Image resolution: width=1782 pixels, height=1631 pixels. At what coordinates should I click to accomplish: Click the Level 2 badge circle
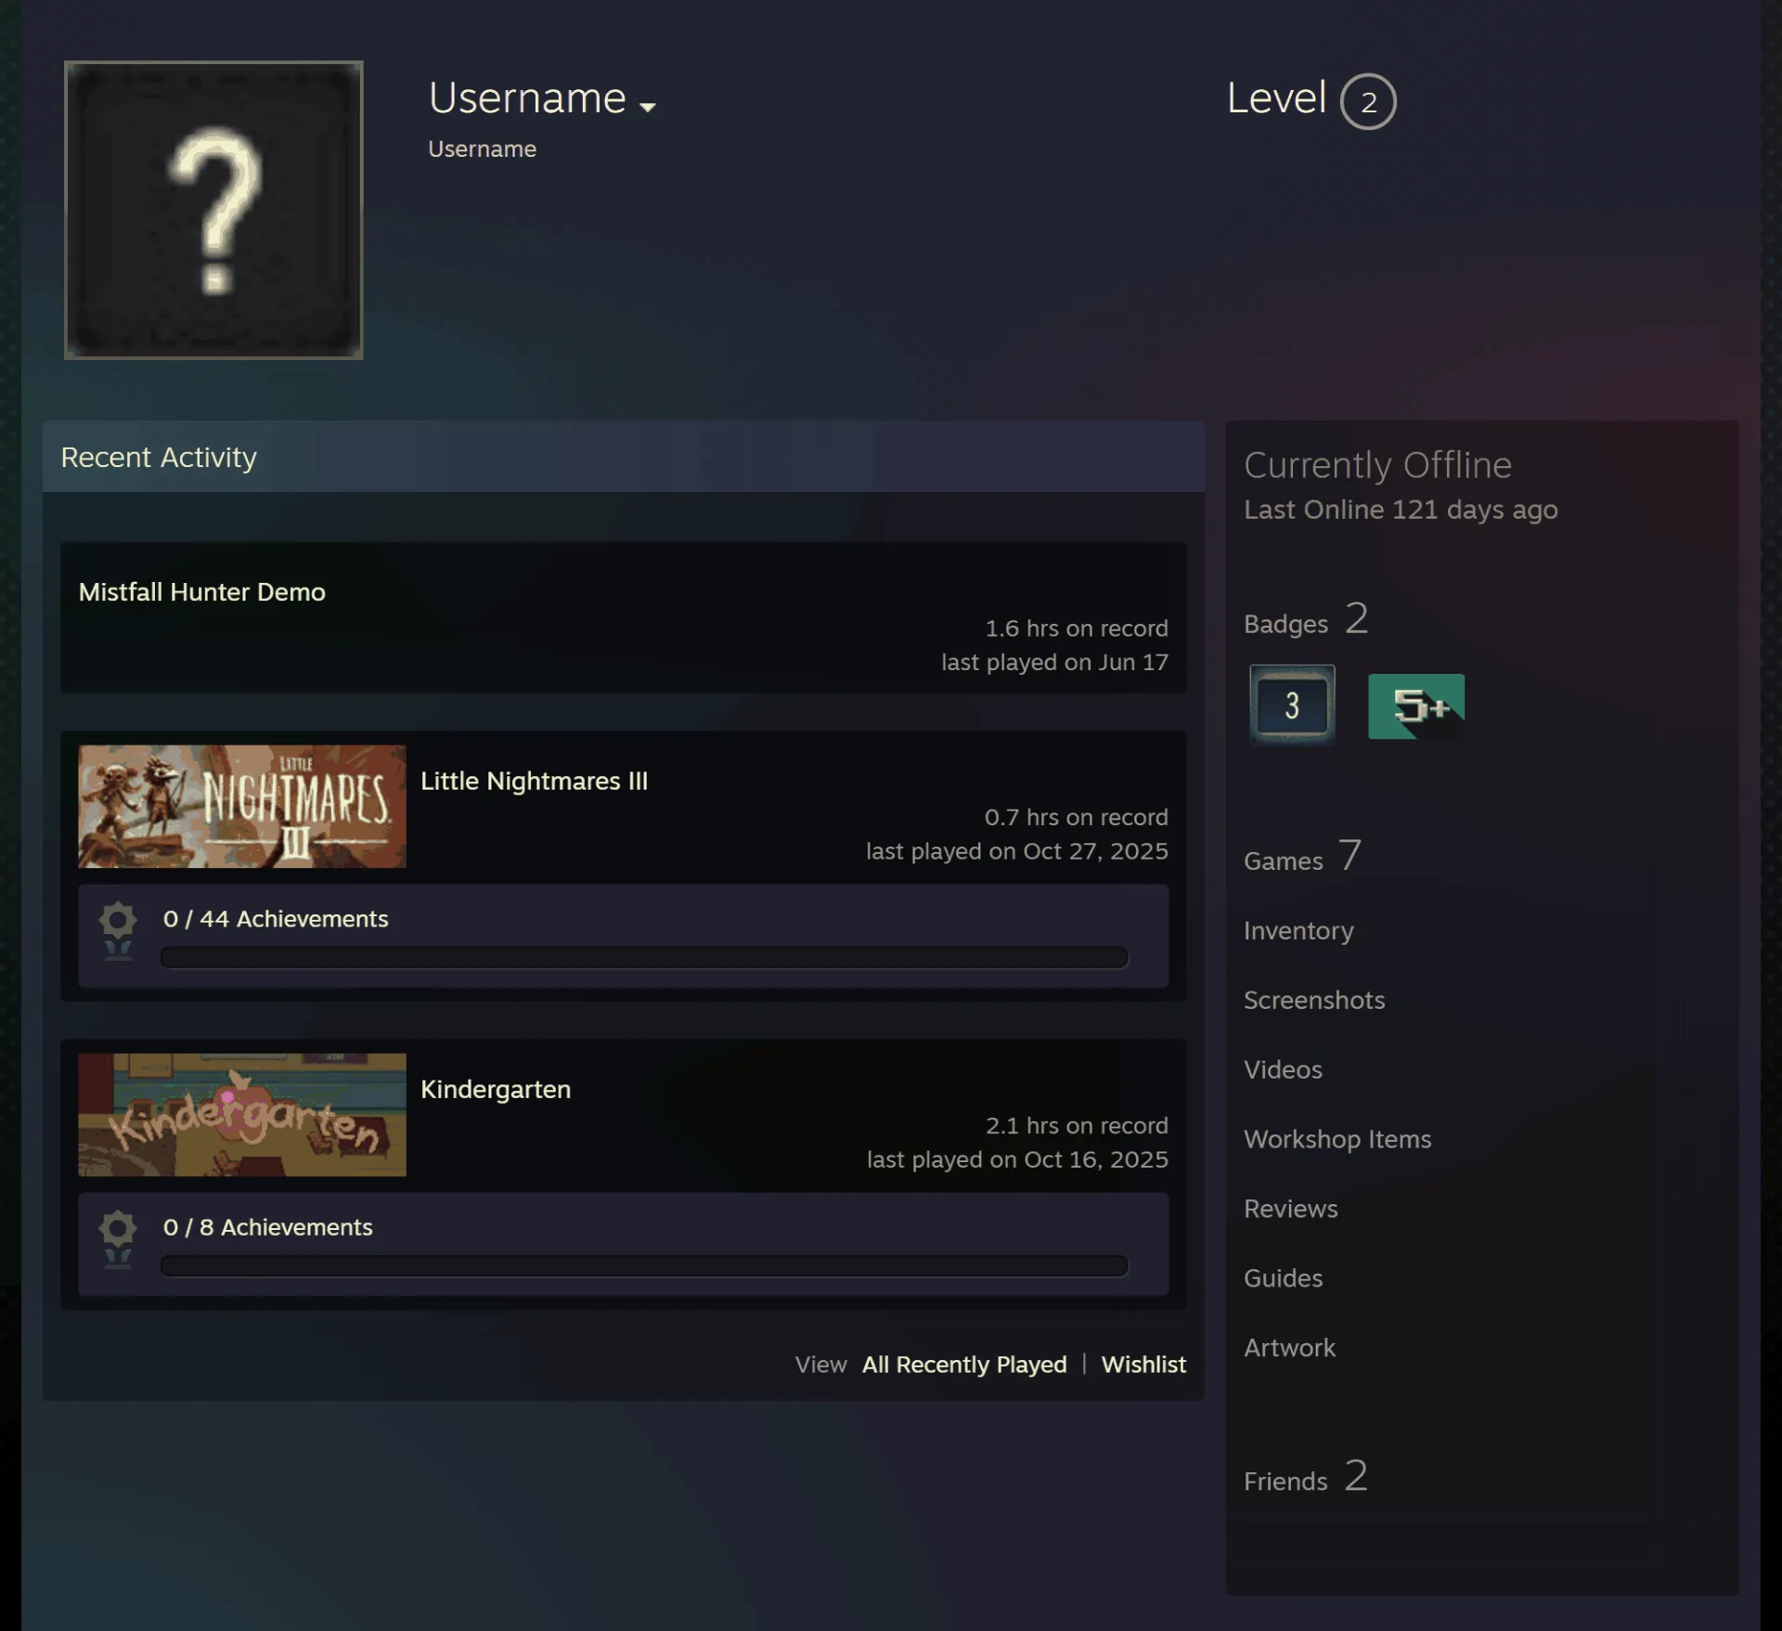[1368, 101]
